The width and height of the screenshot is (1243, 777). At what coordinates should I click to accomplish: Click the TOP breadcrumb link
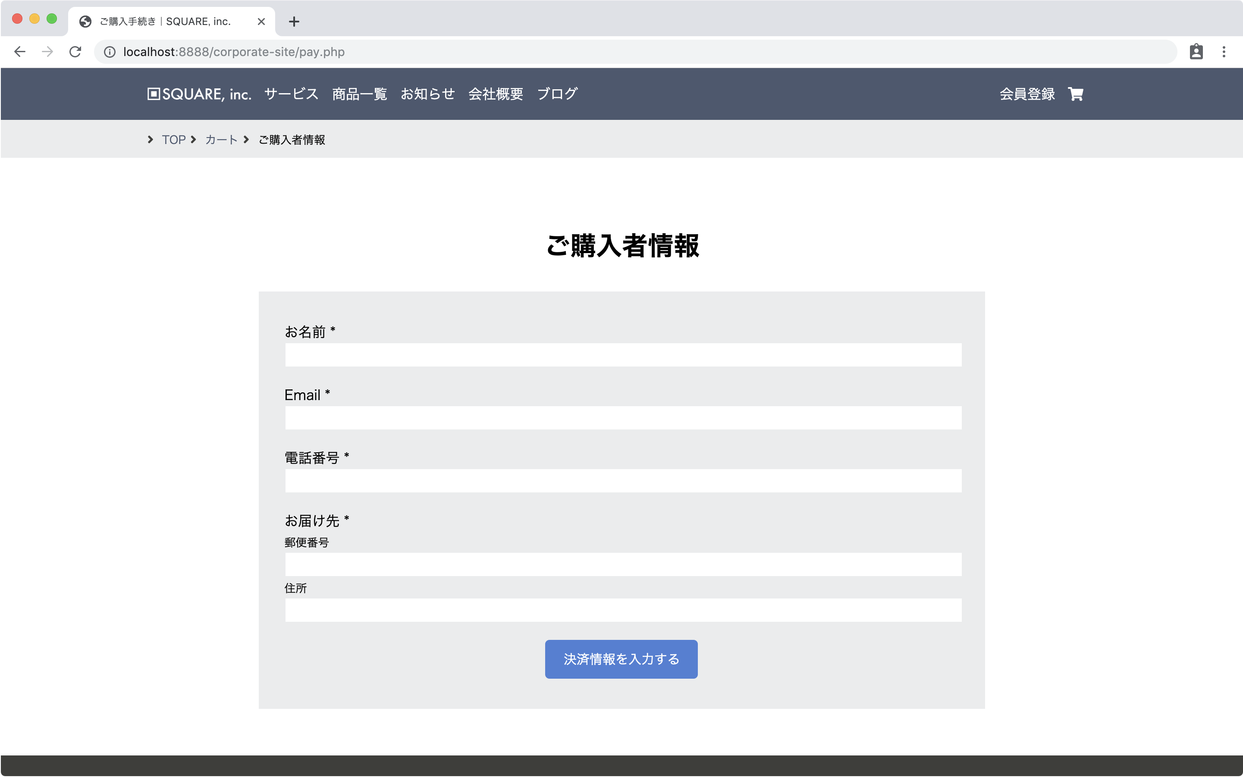pyautogui.click(x=174, y=140)
